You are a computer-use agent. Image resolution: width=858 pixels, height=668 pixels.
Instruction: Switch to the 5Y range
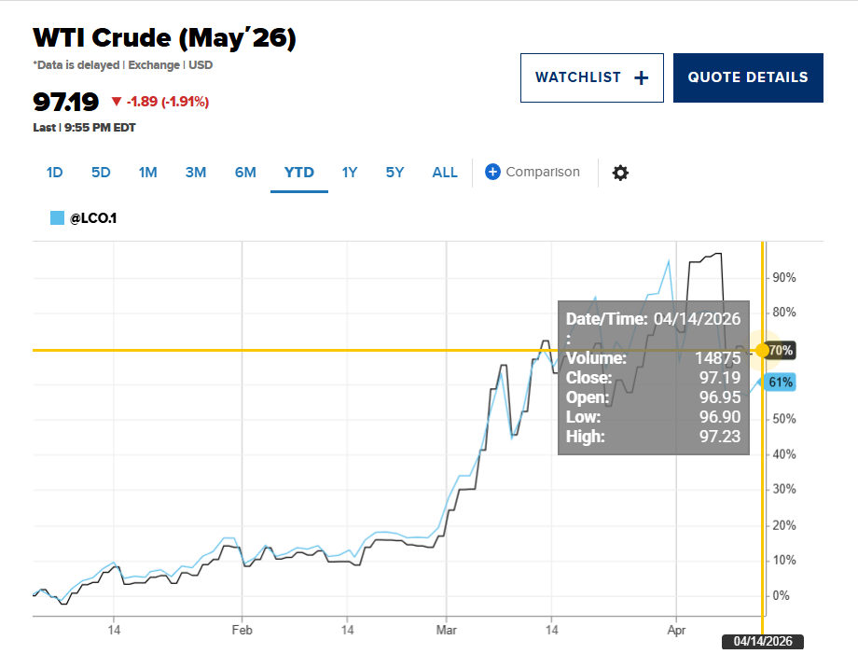coord(395,173)
